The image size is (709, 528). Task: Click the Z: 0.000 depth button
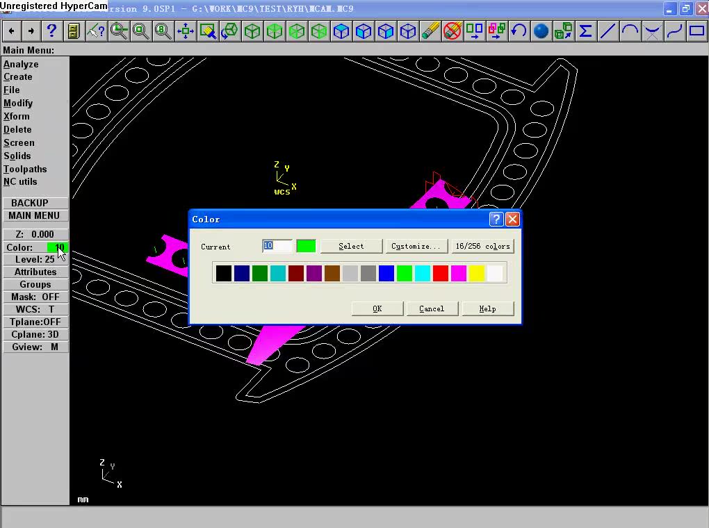pos(35,235)
